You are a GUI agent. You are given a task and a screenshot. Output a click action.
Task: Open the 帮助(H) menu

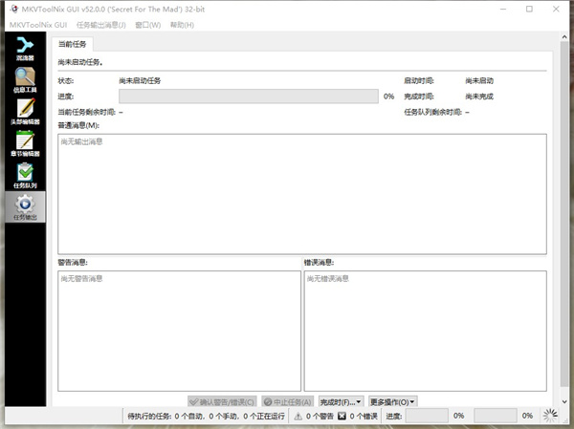pyautogui.click(x=182, y=25)
